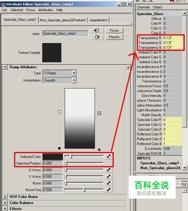This screenshot has height=211, width=188.
Task: Open the Attributes menu
Action: (46, 10)
